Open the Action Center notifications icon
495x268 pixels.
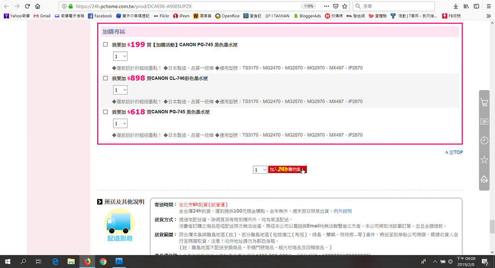[484, 262]
